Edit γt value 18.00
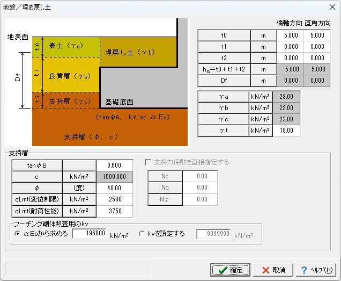The width and height of the screenshot is (341, 281). (286, 131)
